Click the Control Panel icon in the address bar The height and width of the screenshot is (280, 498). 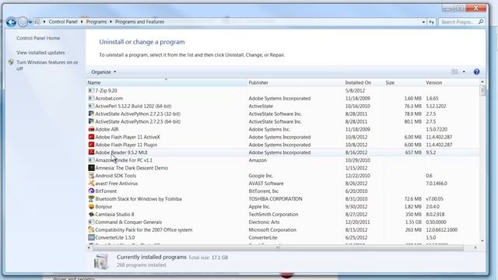pyautogui.click(x=37, y=22)
